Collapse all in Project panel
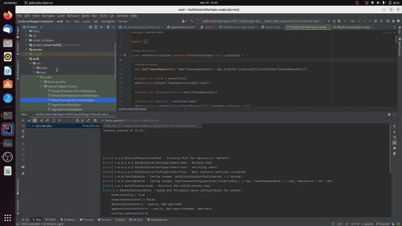 102,27
